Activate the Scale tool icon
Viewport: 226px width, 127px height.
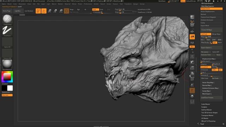point(55,11)
